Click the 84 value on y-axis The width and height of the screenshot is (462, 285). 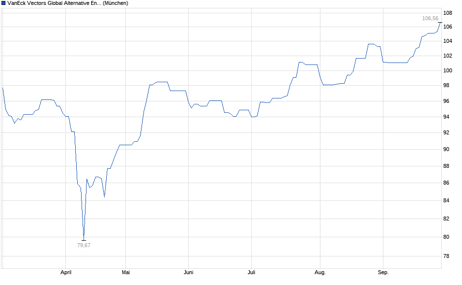click(446, 201)
